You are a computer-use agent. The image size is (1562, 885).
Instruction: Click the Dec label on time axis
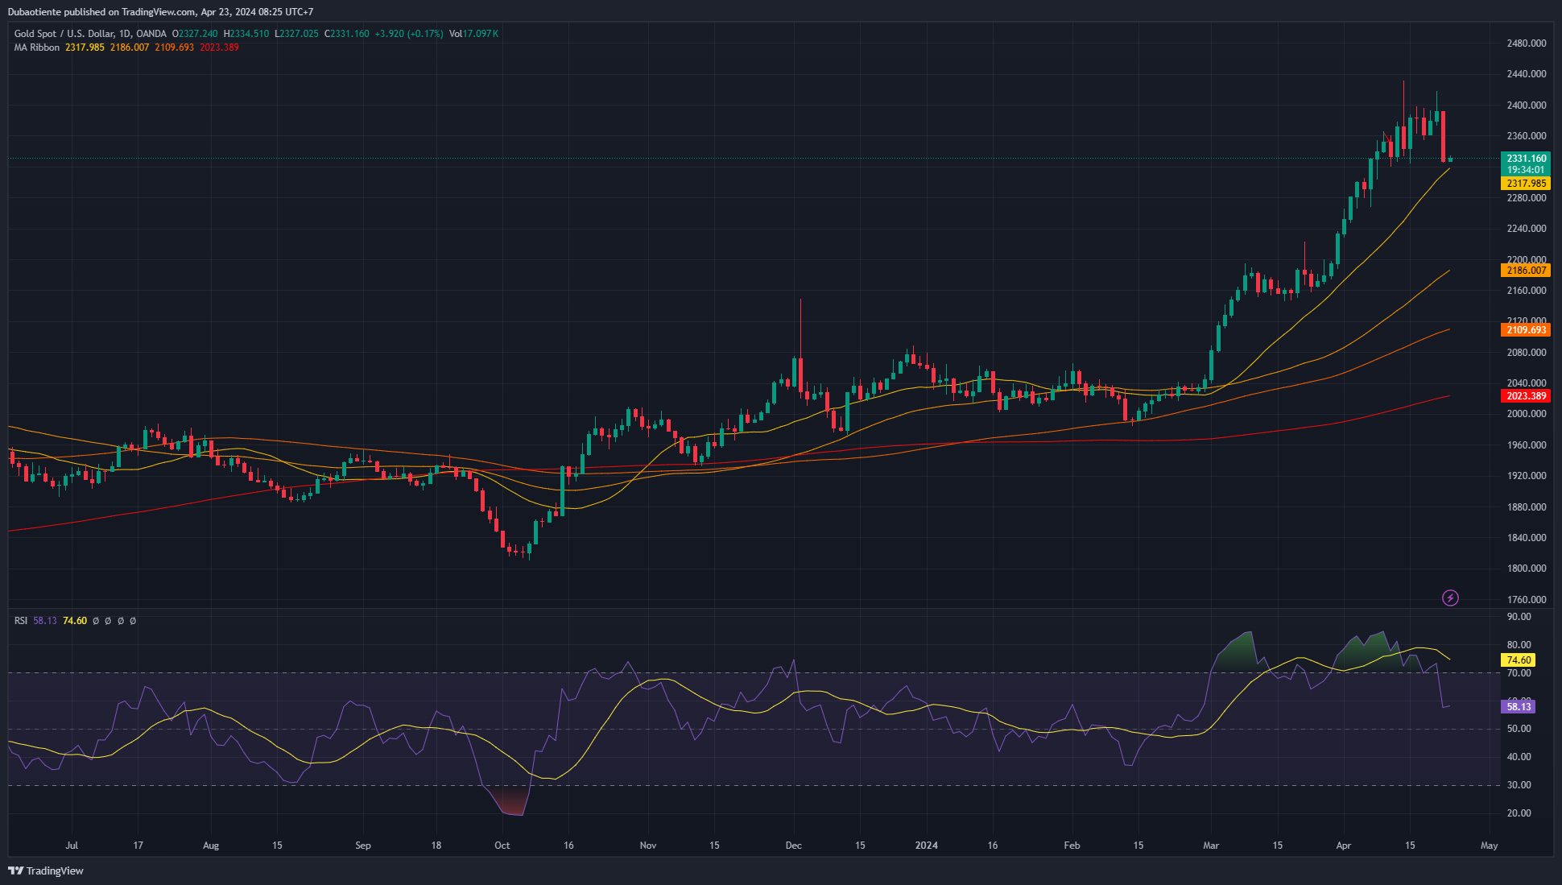pos(794,846)
